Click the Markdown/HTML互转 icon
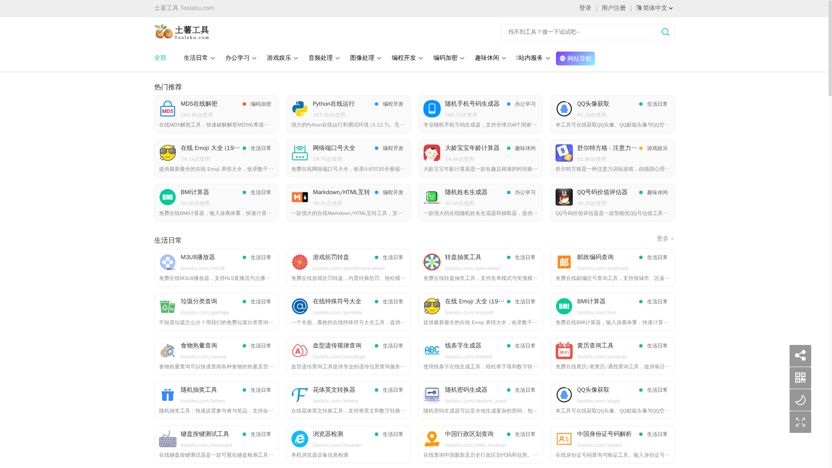The height and width of the screenshot is (468, 832). coord(300,197)
